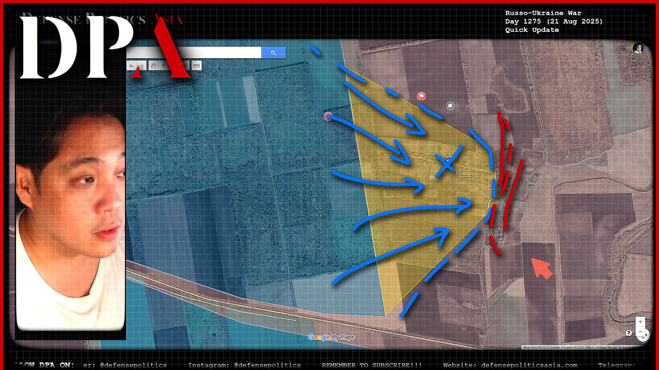Open the Google account avatar

pyautogui.click(x=638, y=48)
